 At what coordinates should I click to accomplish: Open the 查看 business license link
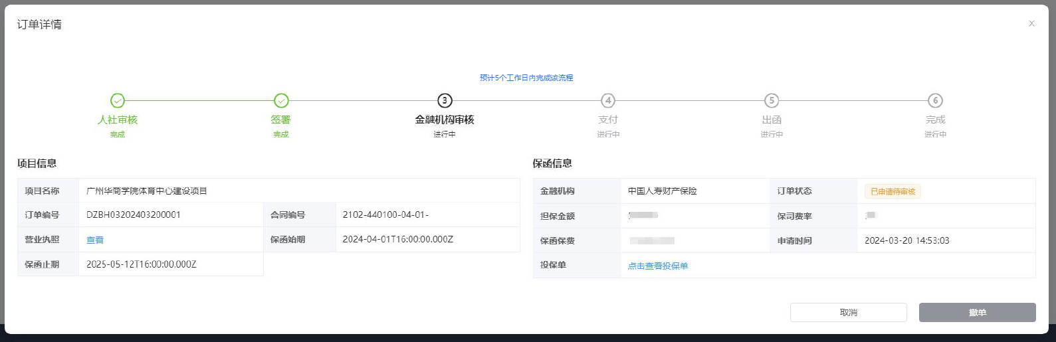[95, 240]
